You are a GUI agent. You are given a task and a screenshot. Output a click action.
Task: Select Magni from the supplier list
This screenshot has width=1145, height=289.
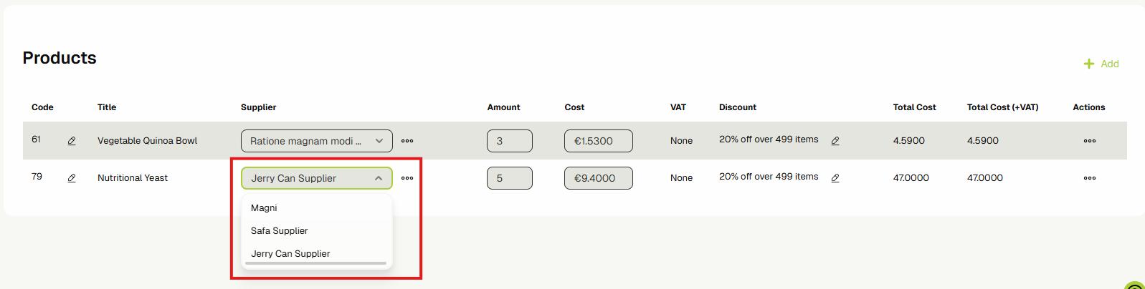pyautogui.click(x=264, y=208)
